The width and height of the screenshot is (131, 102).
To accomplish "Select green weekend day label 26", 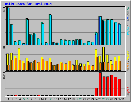I will pos(104,99).
